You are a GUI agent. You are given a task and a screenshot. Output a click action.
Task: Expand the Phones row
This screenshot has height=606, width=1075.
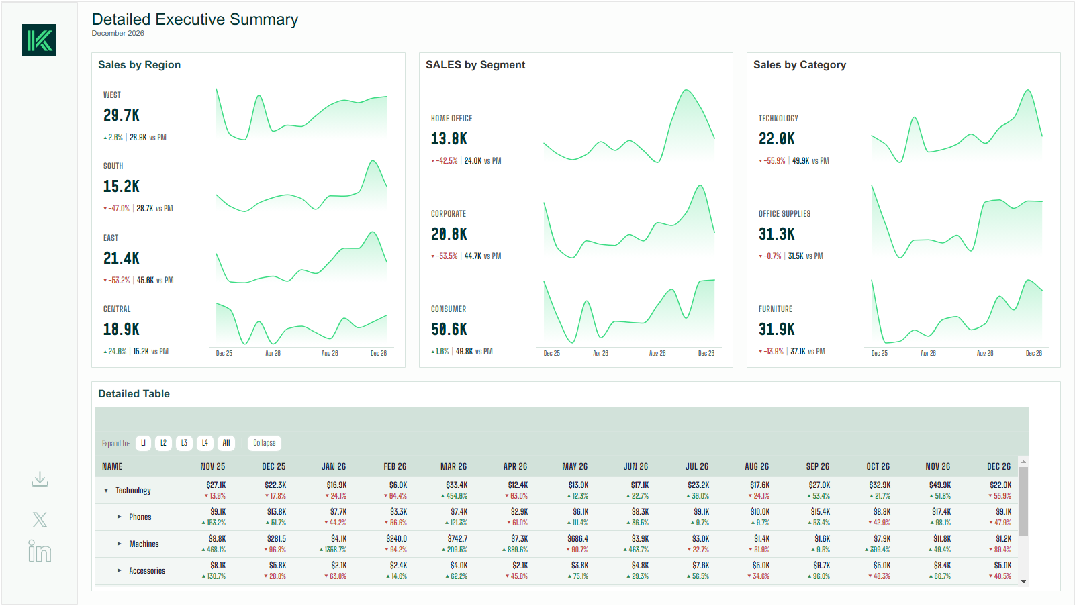(x=120, y=517)
